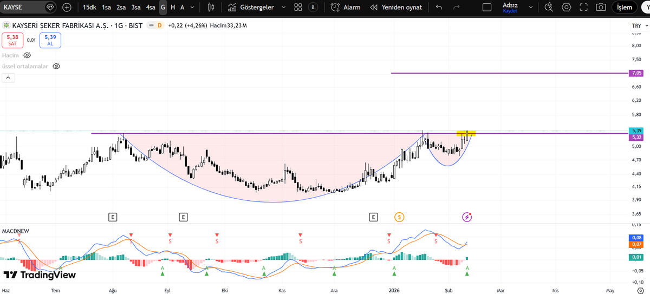The height and width of the screenshot is (294, 650).
Task: Add a symbol to compare with plus icon
Action: [x=67, y=8]
